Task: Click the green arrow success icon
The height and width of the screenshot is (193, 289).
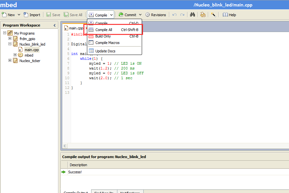Action: point(63,172)
